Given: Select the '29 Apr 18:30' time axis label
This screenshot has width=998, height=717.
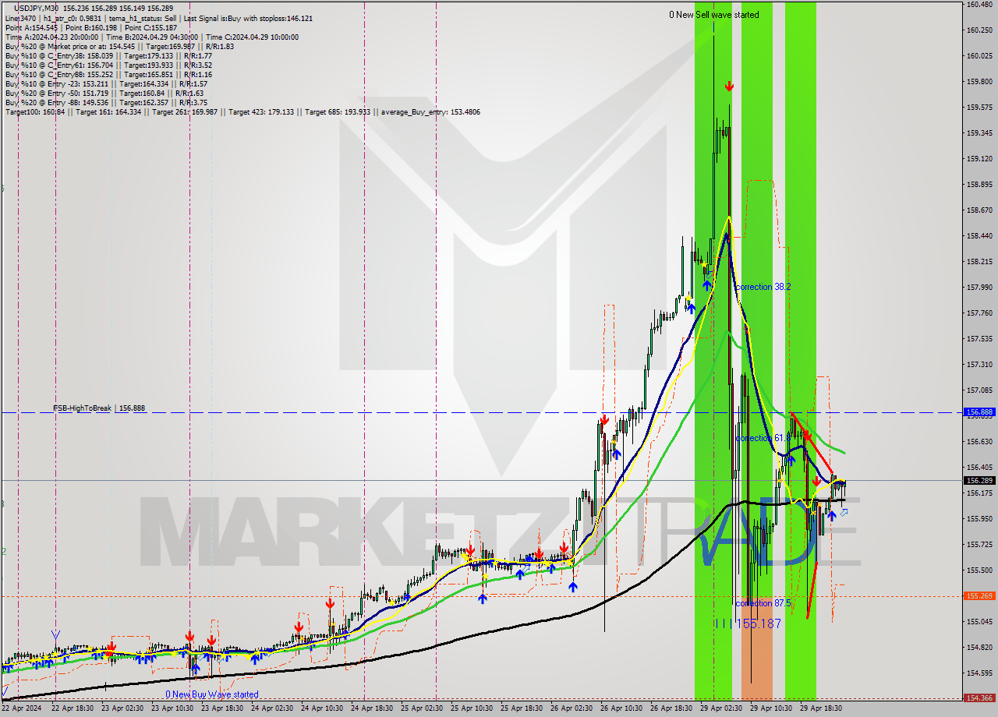Looking at the screenshot, I should (x=820, y=708).
